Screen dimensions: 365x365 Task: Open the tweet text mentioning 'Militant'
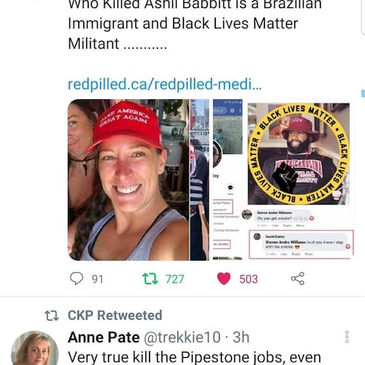[x=195, y=24]
